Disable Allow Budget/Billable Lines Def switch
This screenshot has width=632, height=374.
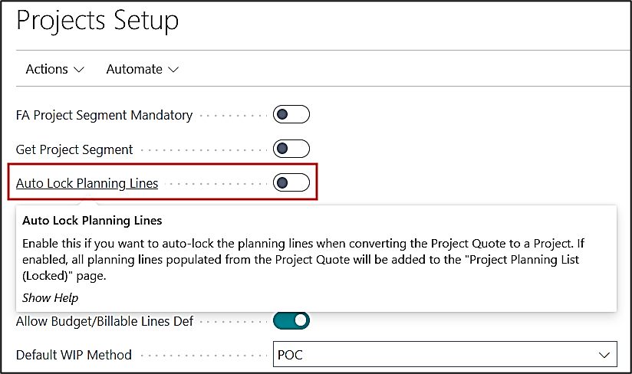point(291,320)
